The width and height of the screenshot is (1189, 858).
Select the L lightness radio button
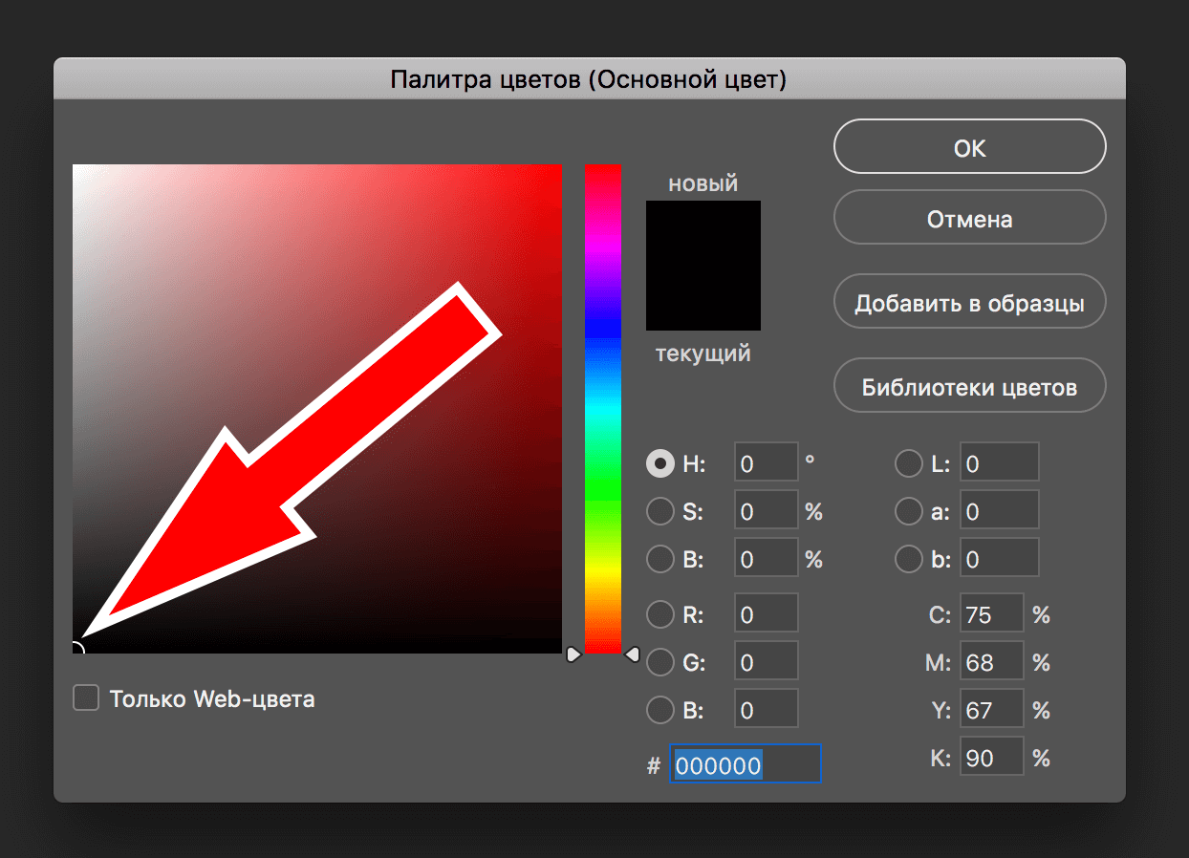click(908, 464)
